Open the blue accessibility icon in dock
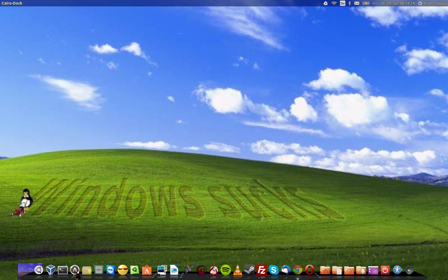448x280 pixels. pyautogui.click(x=397, y=270)
